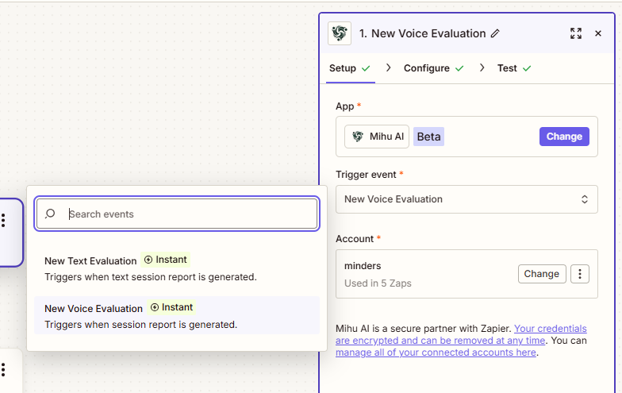Open the Trigger event dropdown
622x393 pixels.
tap(466, 199)
